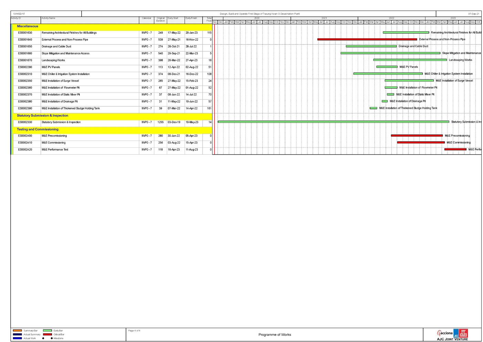Click the Milestone diamond in the legend
This screenshot has width=483, height=342.
pyautogui.click(x=52, y=338)
